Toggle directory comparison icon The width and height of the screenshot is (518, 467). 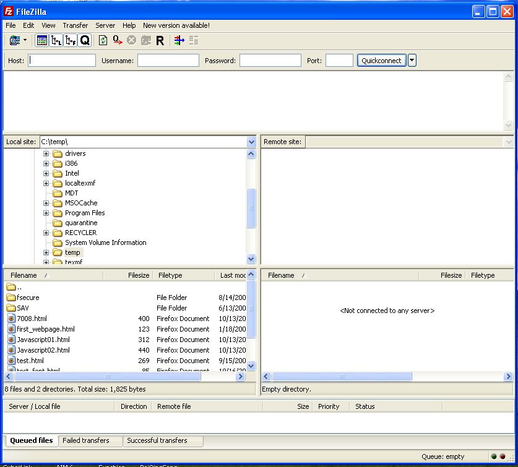pyautogui.click(x=194, y=40)
